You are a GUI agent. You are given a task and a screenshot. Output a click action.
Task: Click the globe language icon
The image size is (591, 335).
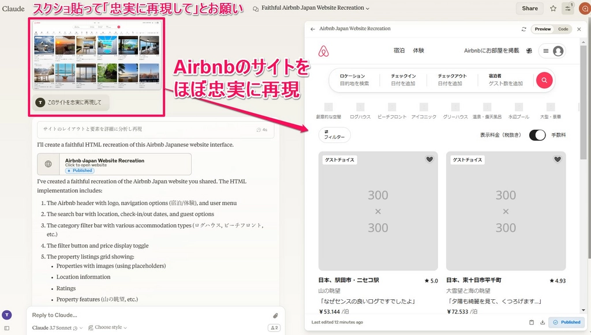tap(529, 51)
